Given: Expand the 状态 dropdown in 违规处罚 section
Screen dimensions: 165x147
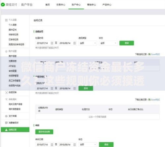Looking at the screenshot, I should [x=108, y=43].
